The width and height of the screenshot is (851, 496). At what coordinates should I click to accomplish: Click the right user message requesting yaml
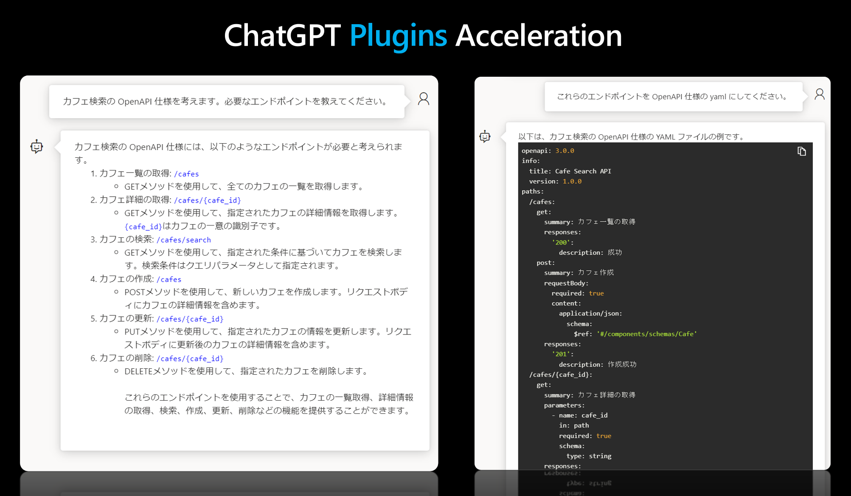coord(673,97)
